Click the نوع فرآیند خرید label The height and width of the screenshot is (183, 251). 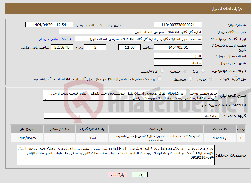(233, 79)
